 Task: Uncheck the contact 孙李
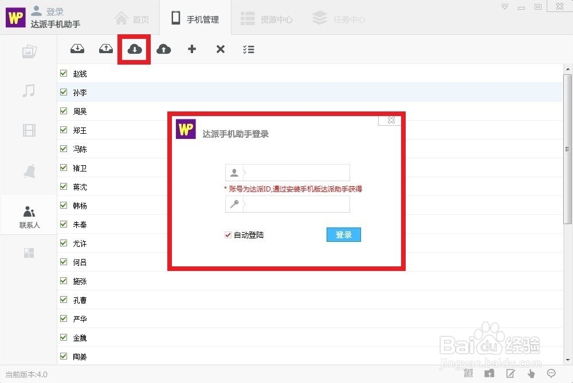point(63,92)
